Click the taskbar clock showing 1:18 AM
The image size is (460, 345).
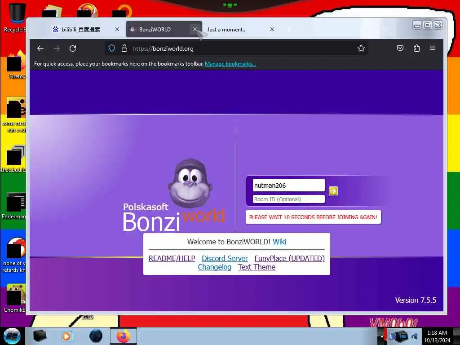coord(437,336)
